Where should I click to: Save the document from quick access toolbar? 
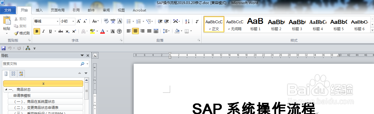click(x=3, y=48)
